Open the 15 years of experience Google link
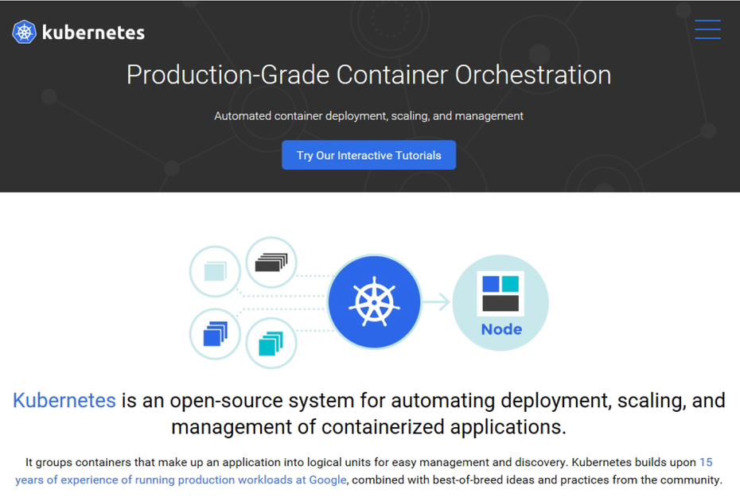Screen dimensions: 740x501 click(181, 480)
